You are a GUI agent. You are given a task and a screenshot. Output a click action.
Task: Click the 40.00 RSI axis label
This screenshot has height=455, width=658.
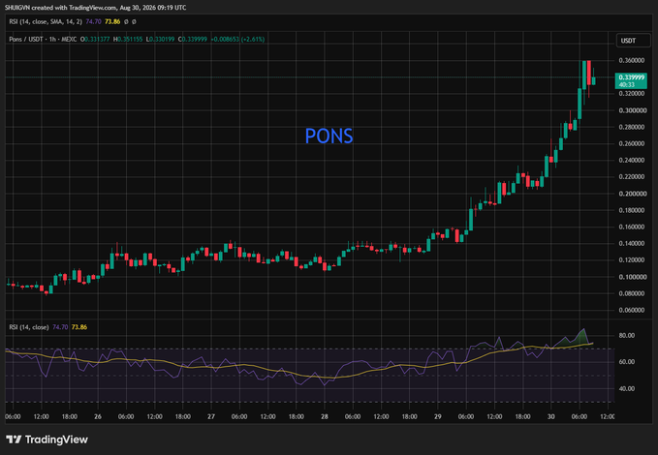[x=627, y=389]
